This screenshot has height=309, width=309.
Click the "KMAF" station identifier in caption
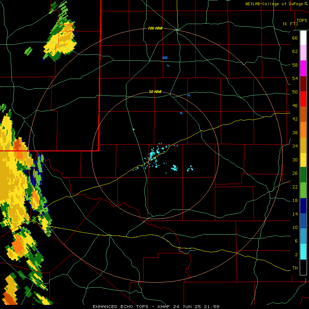coord(164,307)
